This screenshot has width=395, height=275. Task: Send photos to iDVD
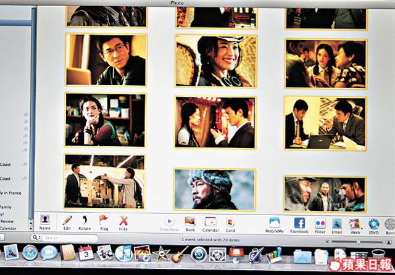[x=374, y=226]
